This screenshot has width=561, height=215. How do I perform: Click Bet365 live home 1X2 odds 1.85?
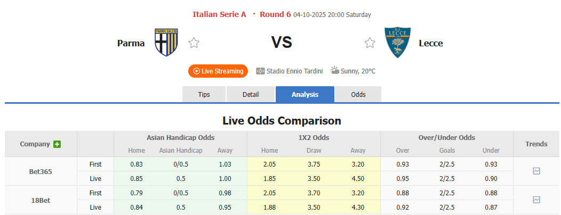tap(269, 179)
